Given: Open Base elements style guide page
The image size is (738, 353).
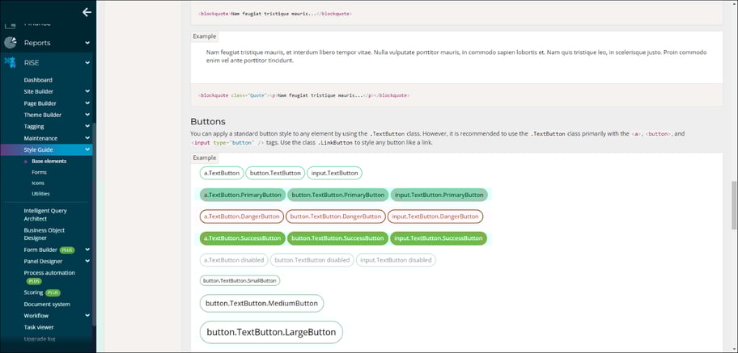Looking at the screenshot, I should 49,162.
